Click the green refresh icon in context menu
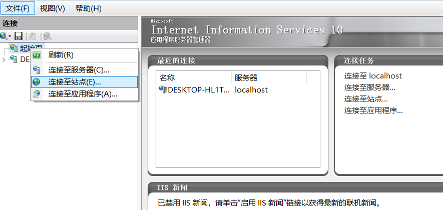443x210 pixels. [x=37, y=55]
